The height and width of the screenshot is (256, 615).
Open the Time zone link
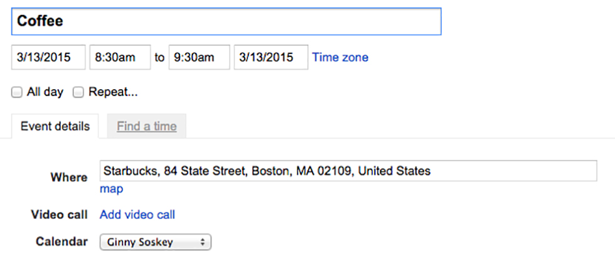[340, 58]
